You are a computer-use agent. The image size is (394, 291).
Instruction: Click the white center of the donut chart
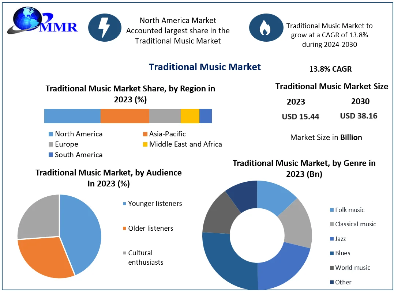[x=257, y=235]
